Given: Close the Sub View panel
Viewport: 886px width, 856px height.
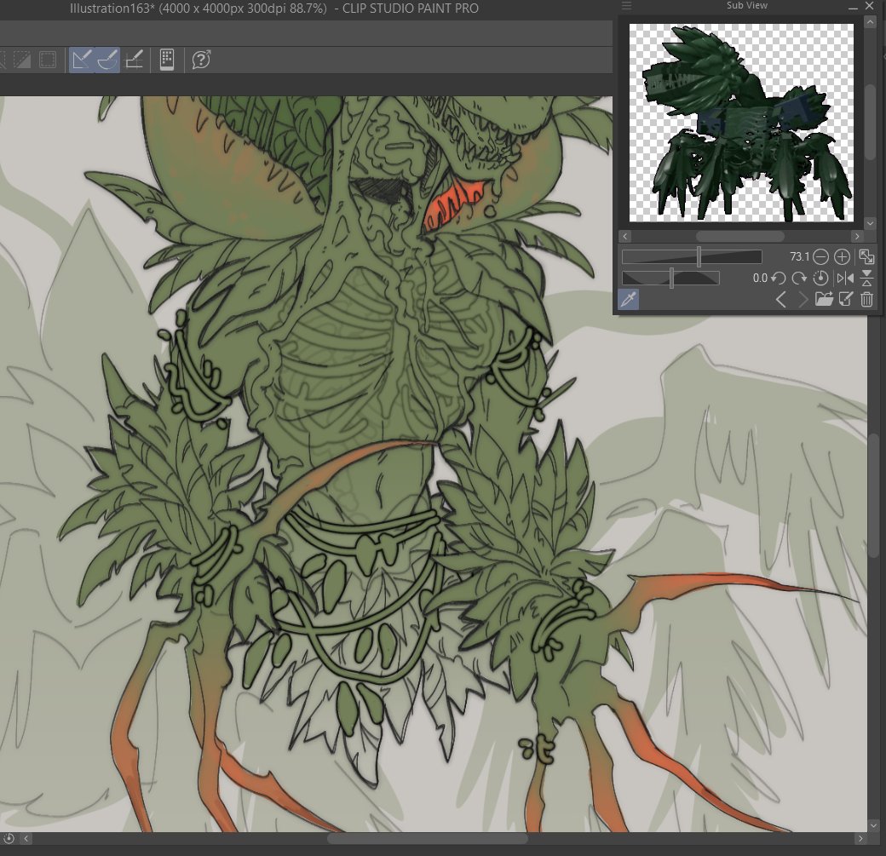Looking at the screenshot, I should pyautogui.click(x=869, y=6).
